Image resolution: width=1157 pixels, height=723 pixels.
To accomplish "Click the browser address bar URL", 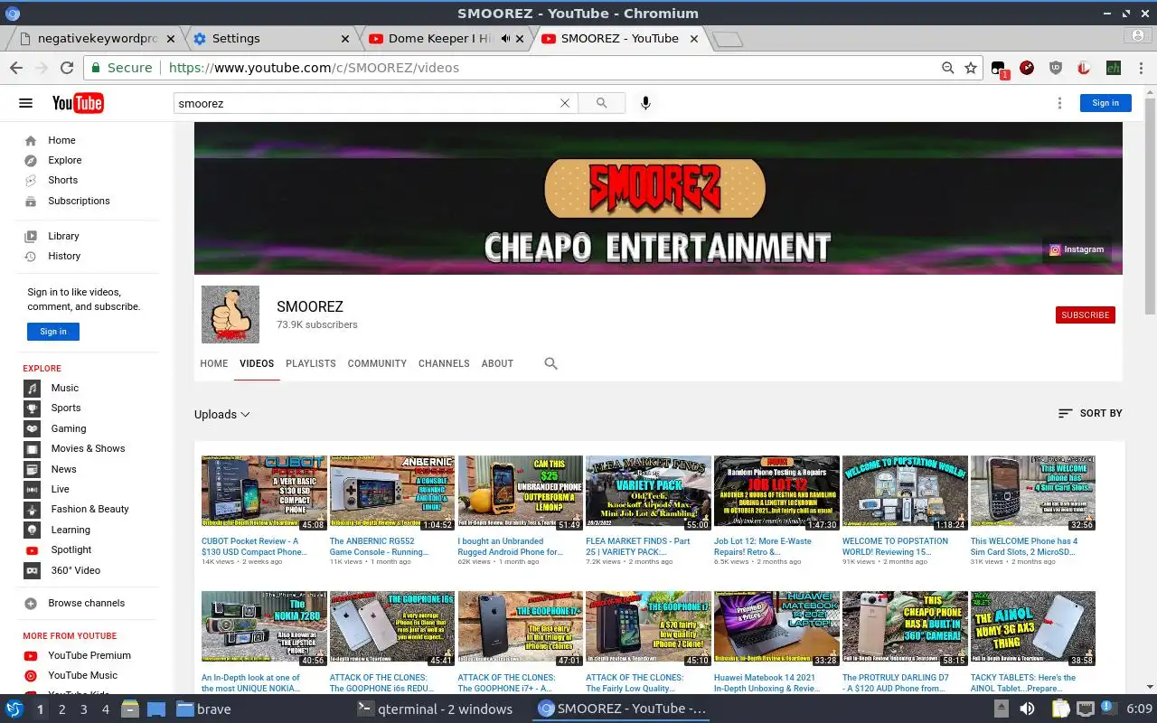I will click(314, 68).
